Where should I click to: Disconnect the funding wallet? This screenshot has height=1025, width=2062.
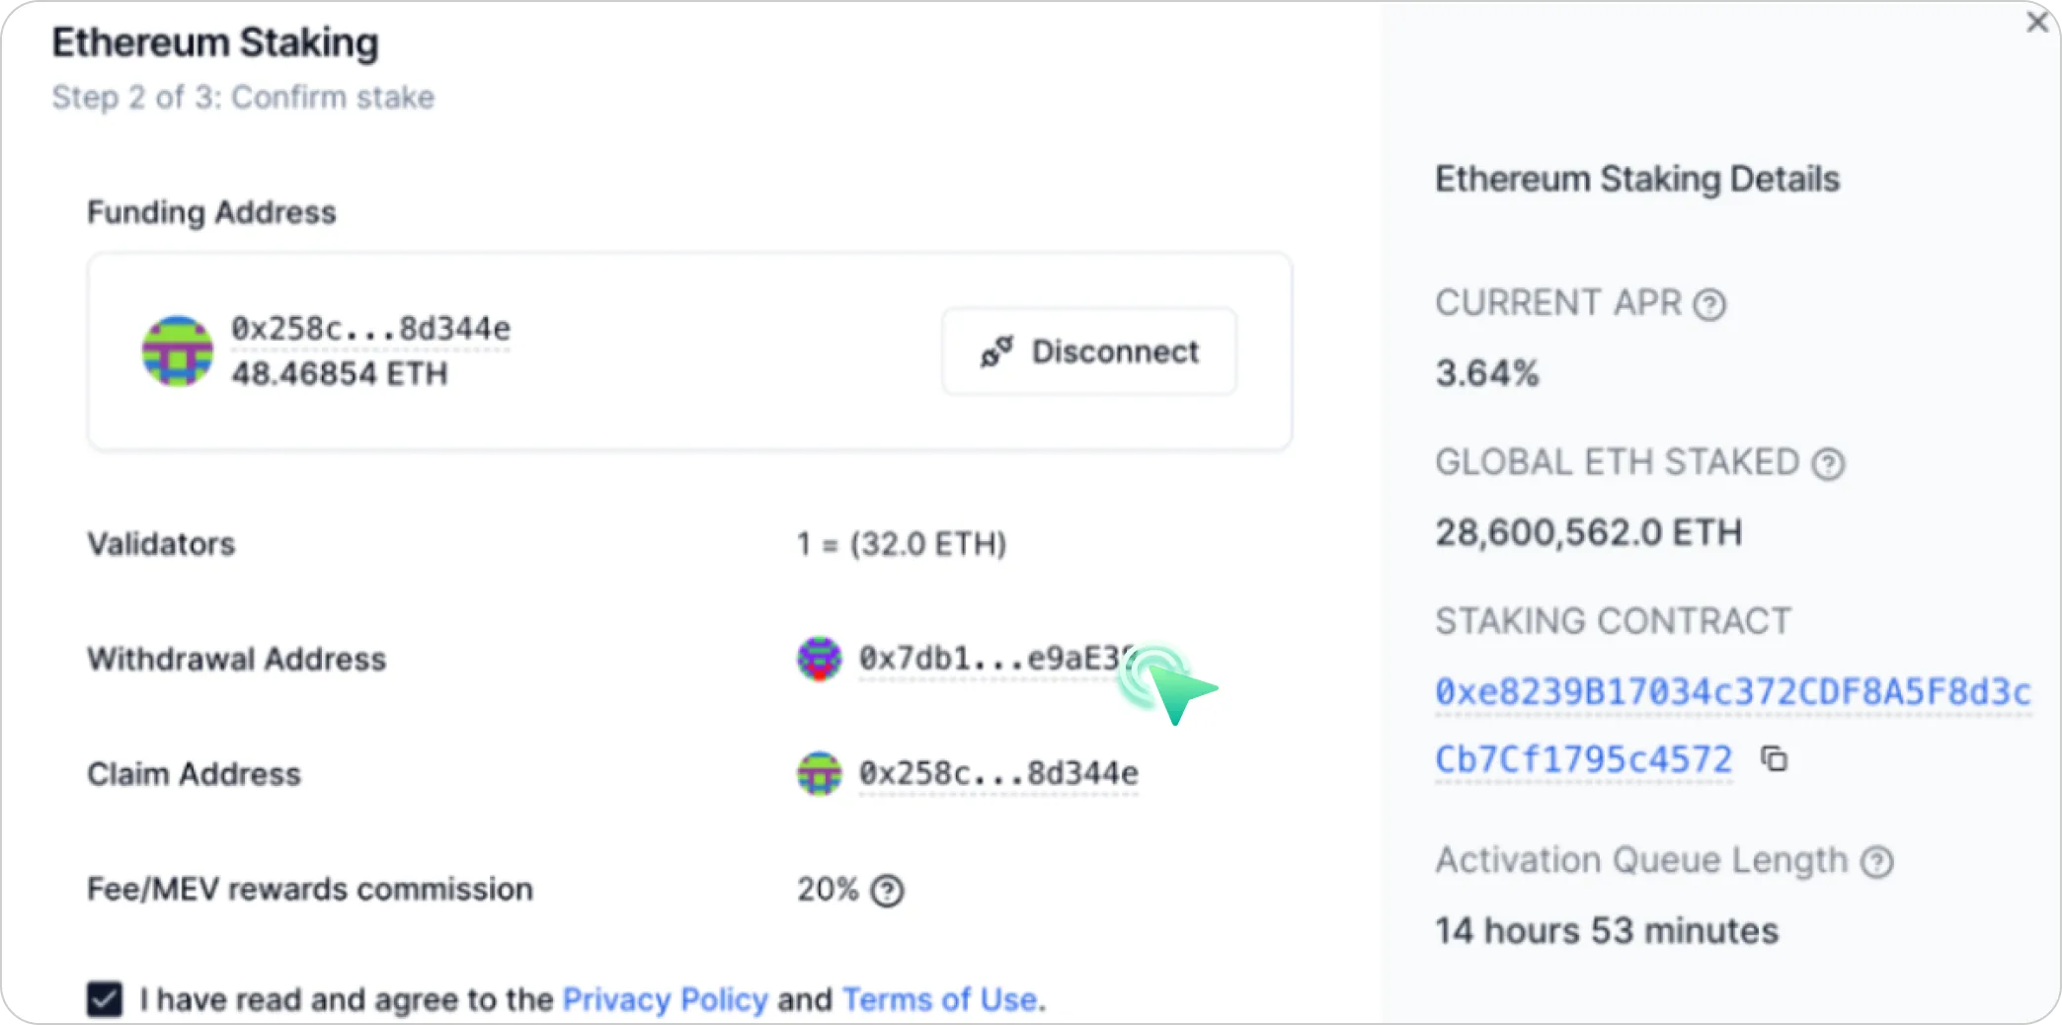1089,352
